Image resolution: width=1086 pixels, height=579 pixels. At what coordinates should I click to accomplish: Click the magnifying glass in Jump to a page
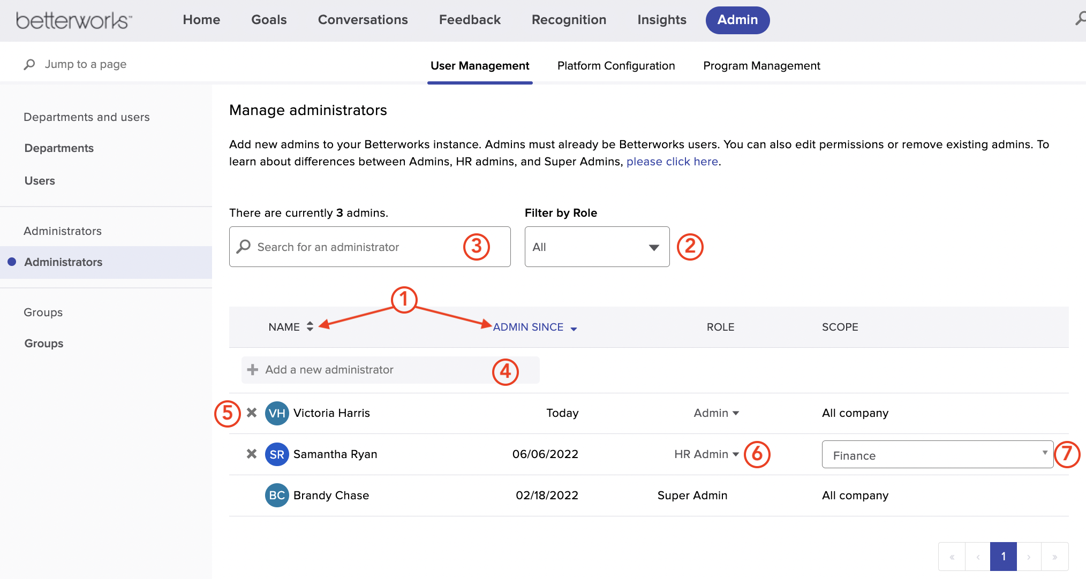(x=29, y=64)
